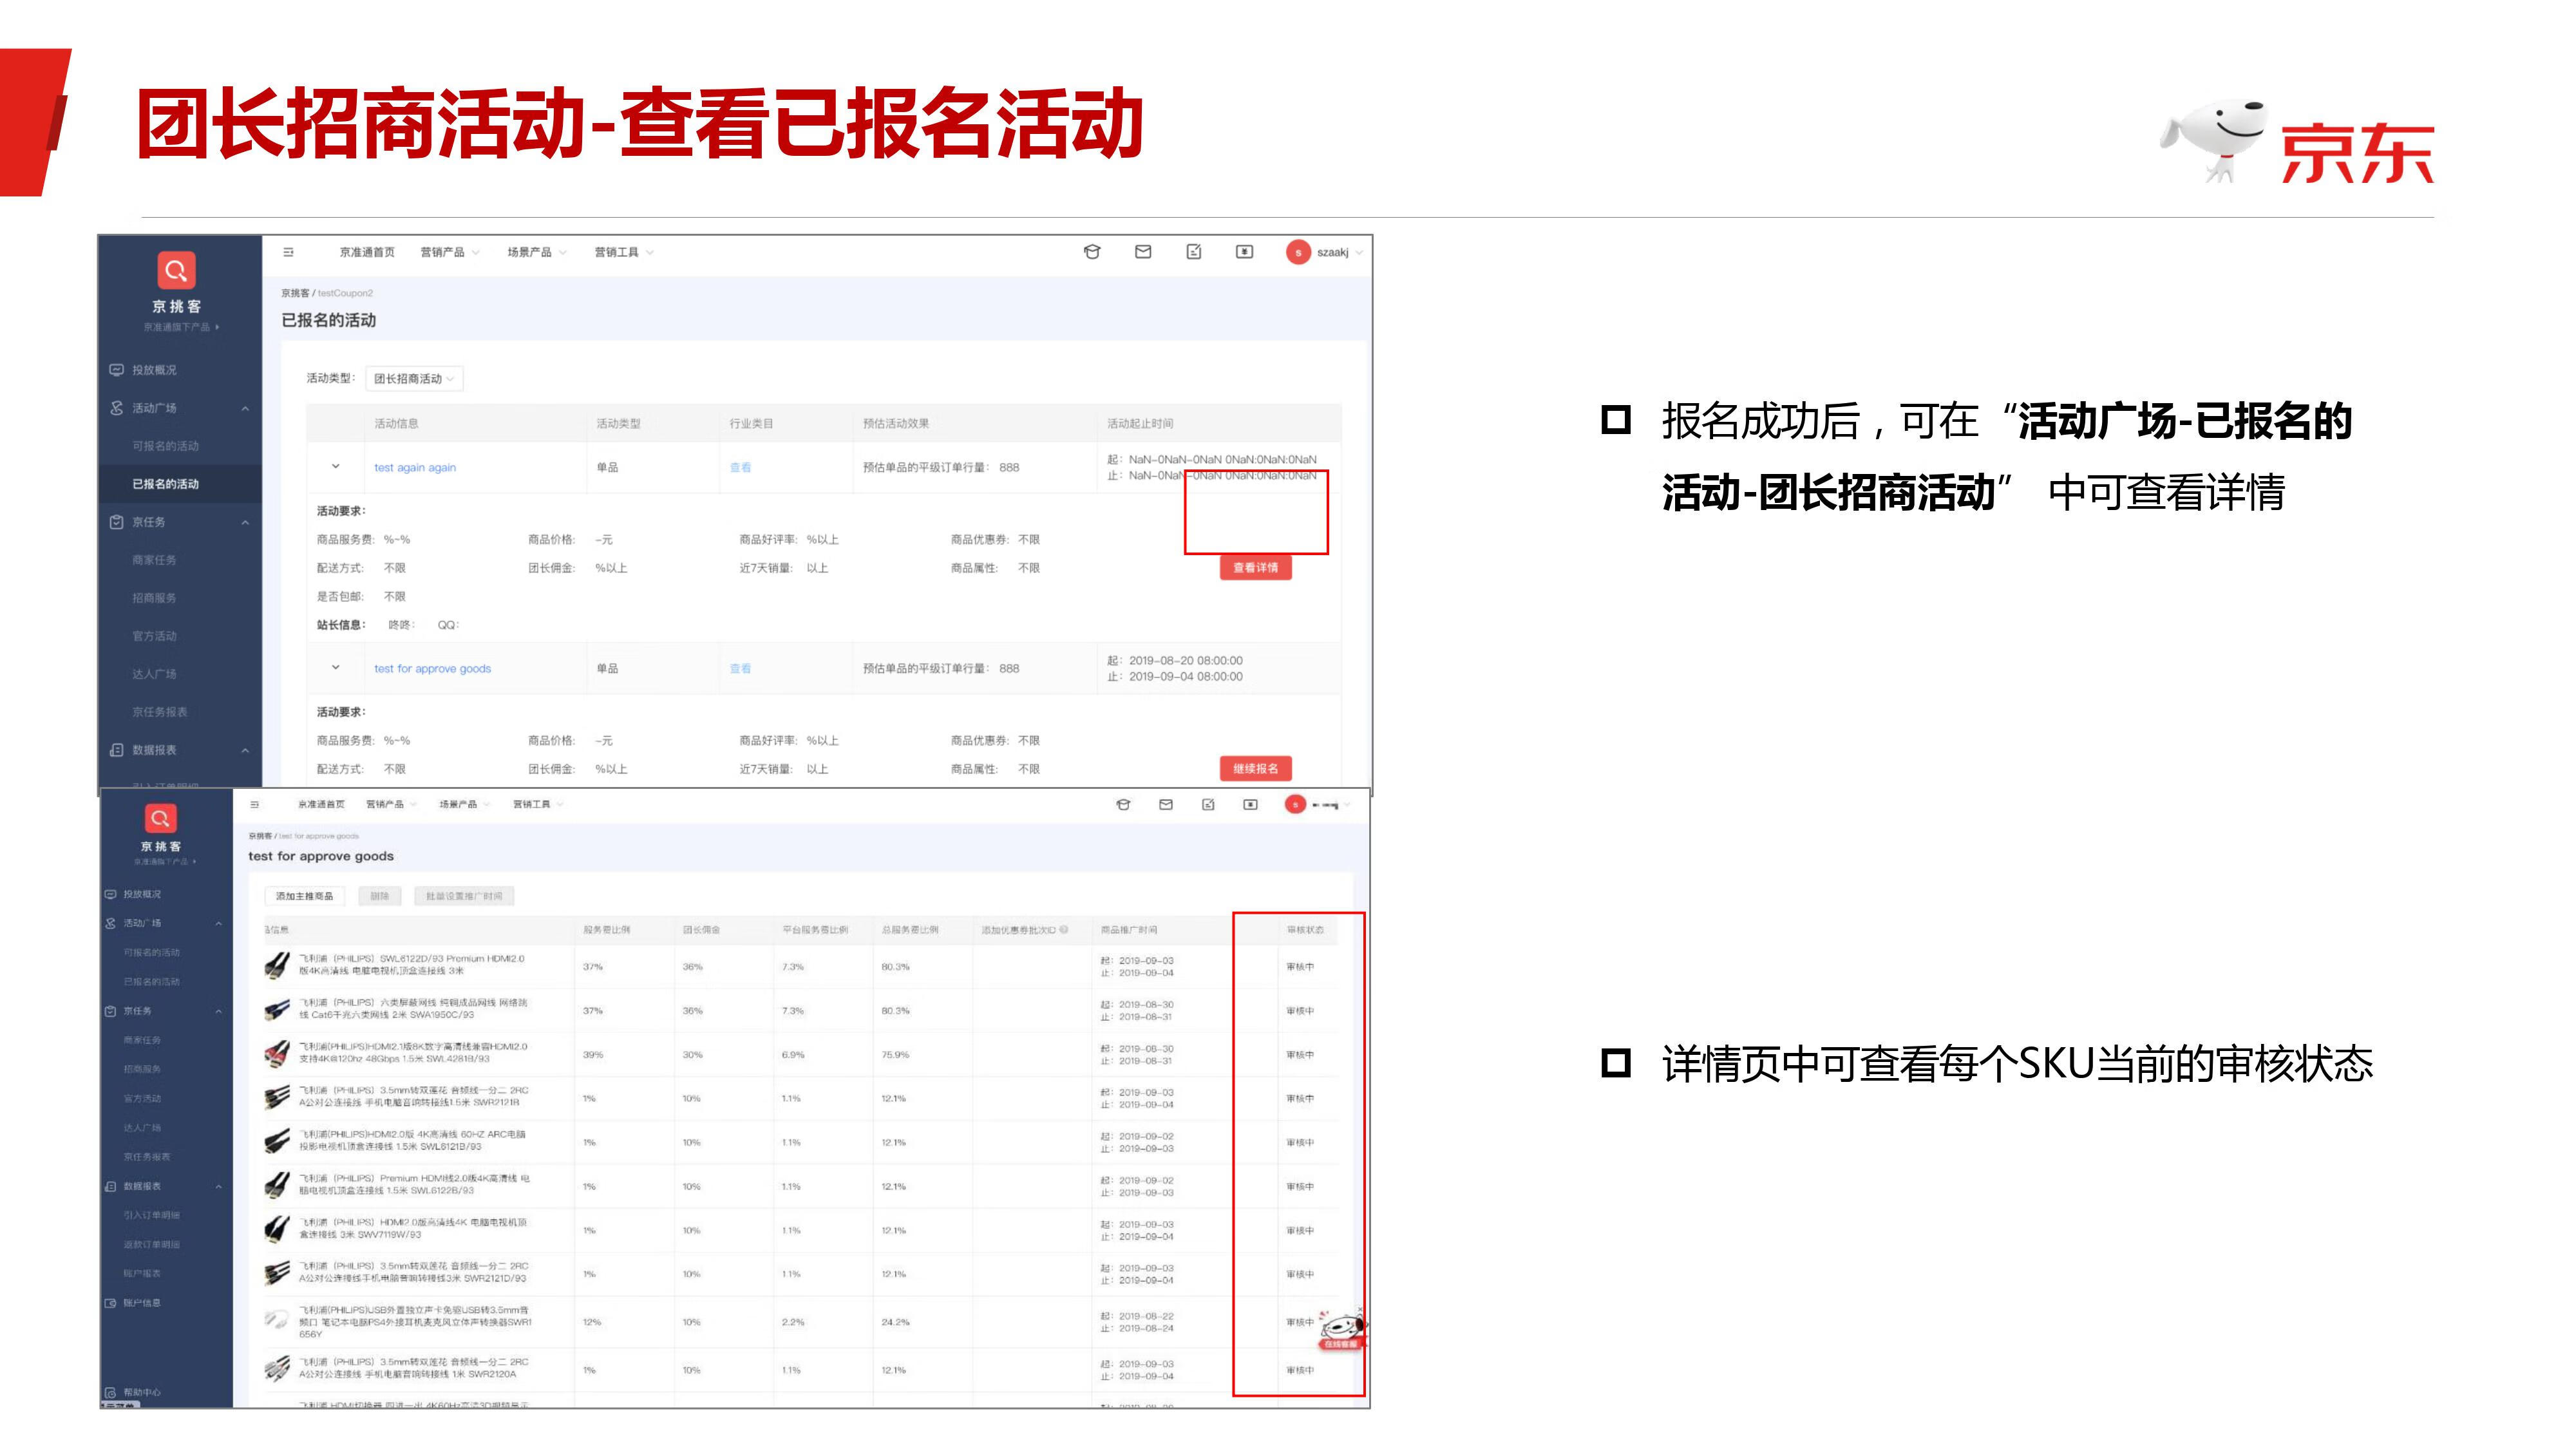Open 达人广场 on 已报名的活动 page
Screen dimensions: 2576x1449
[x=154, y=674]
